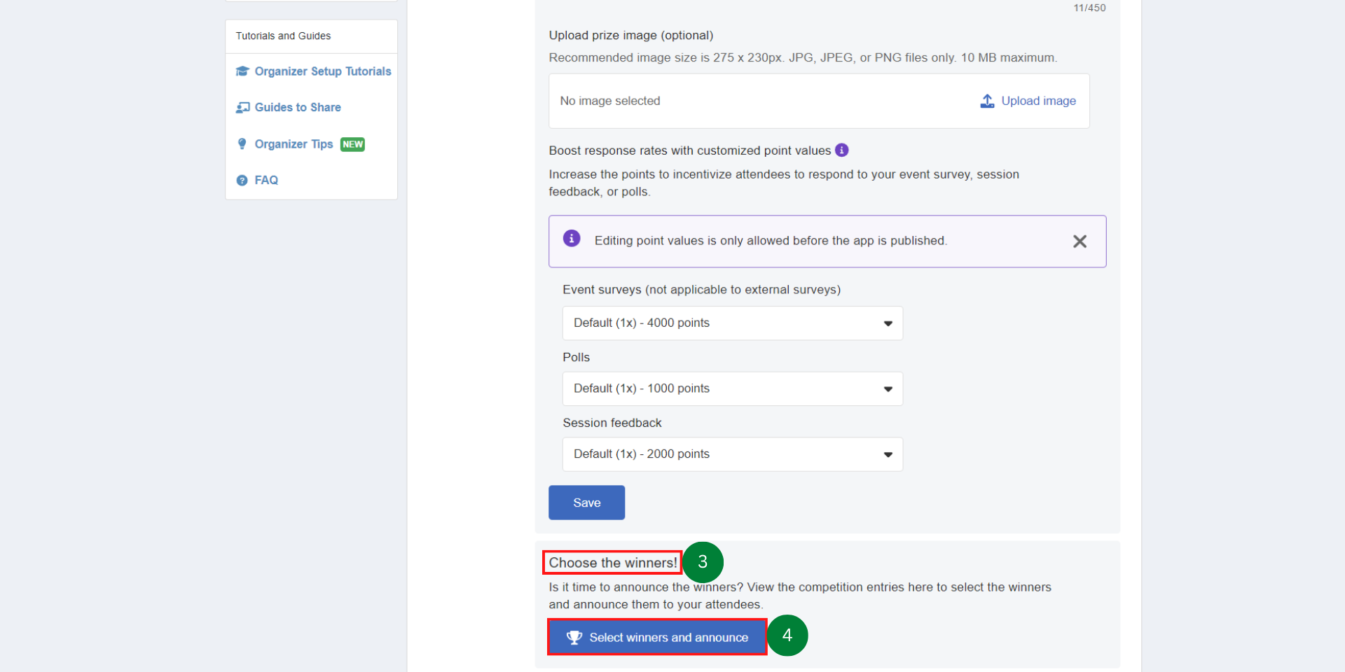Click the NEW badge next to Organizer Tips
This screenshot has height=672, width=1345.
pos(352,144)
